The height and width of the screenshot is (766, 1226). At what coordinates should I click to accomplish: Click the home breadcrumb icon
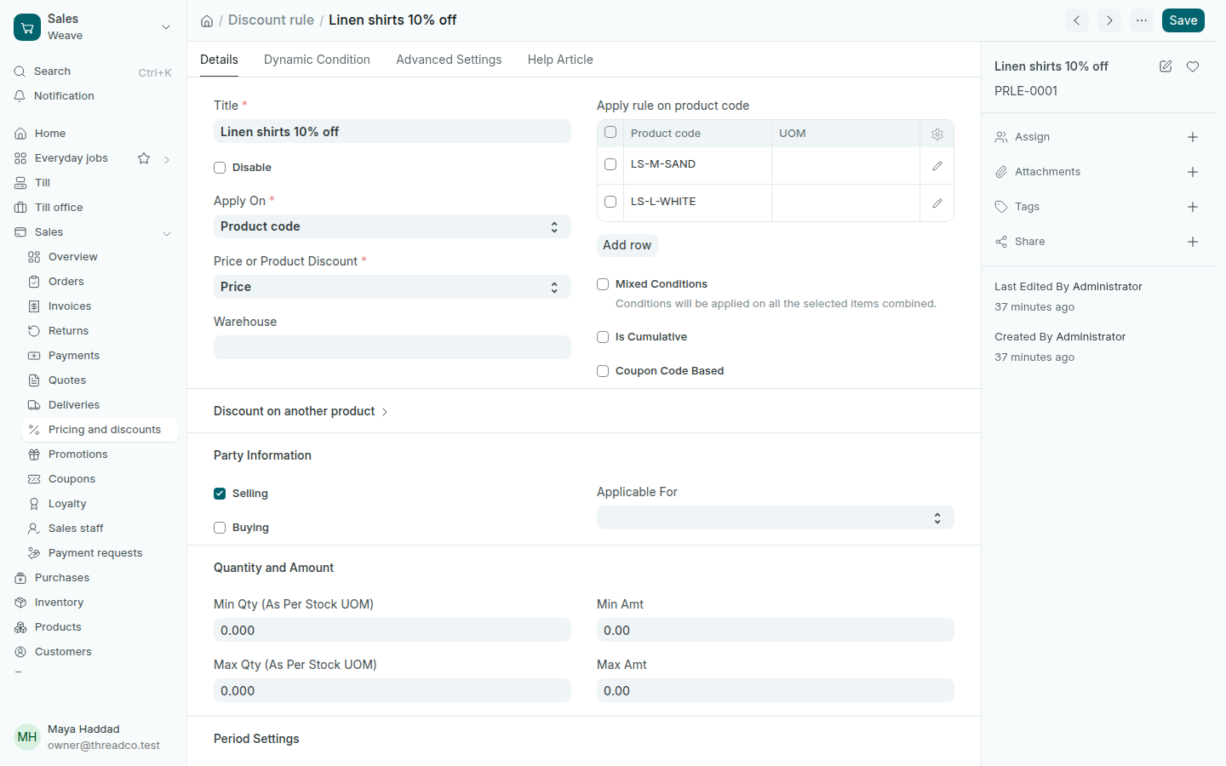click(x=207, y=20)
